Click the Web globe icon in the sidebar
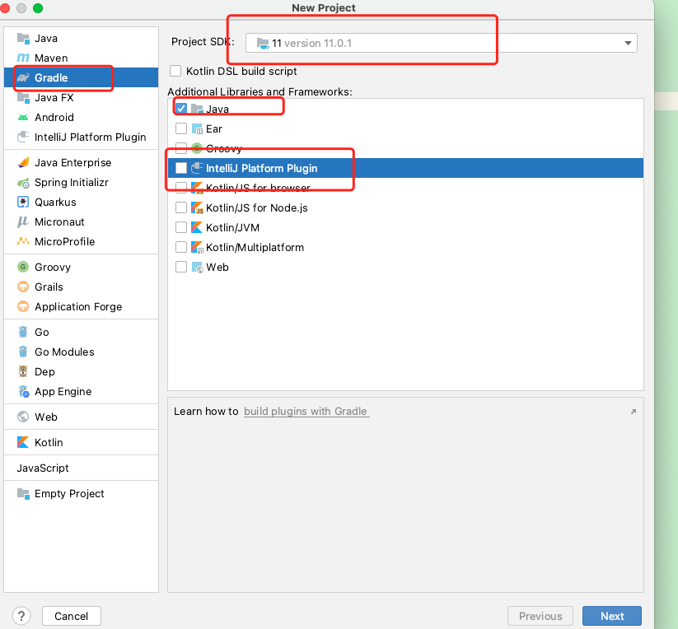Viewport: 678px width, 629px height. pyautogui.click(x=23, y=417)
